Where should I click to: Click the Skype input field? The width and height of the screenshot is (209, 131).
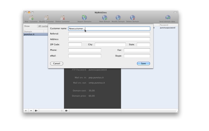point(137,56)
